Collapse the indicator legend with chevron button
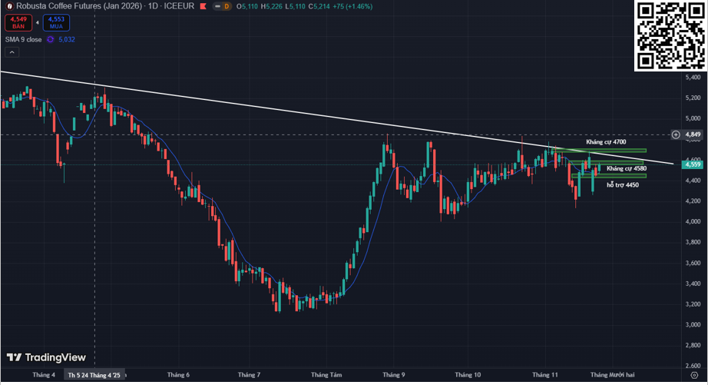Image resolution: width=708 pixels, height=385 pixels. (12, 52)
